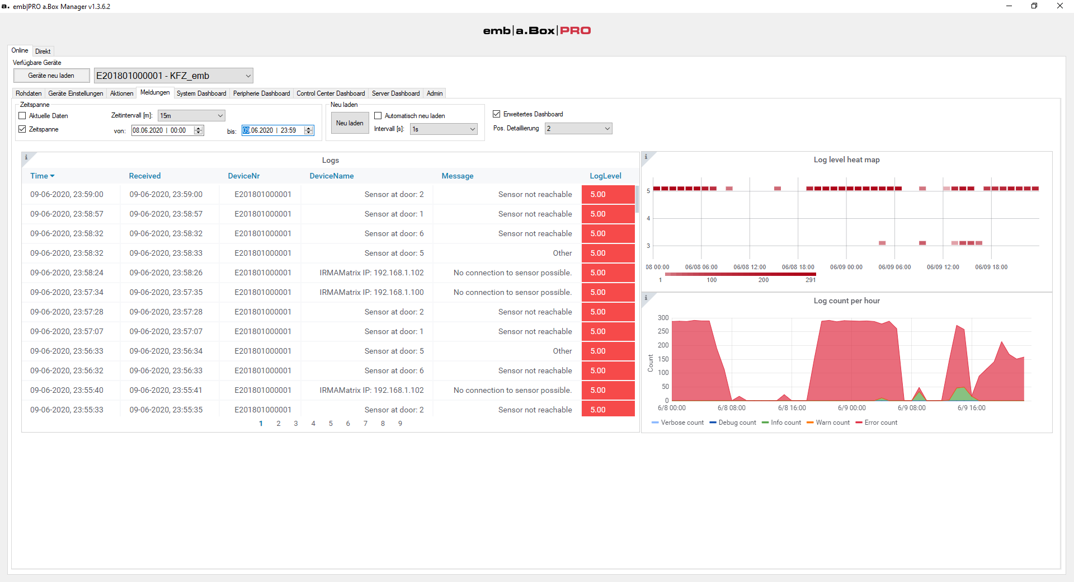Click the Geräte neu laden button
Image resolution: width=1074 pixels, height=582 pixels.
point(51,76)
